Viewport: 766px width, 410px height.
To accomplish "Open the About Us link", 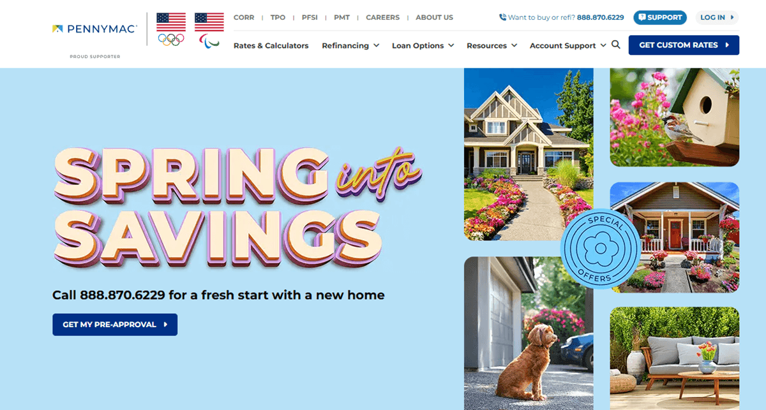I will (434, 17).
